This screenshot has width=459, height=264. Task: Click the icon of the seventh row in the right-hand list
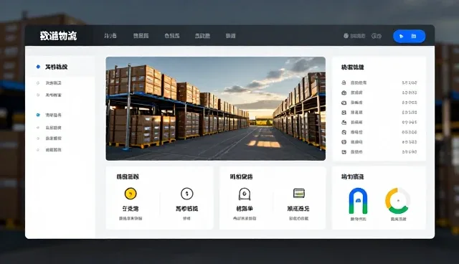(x=344, y=142)
